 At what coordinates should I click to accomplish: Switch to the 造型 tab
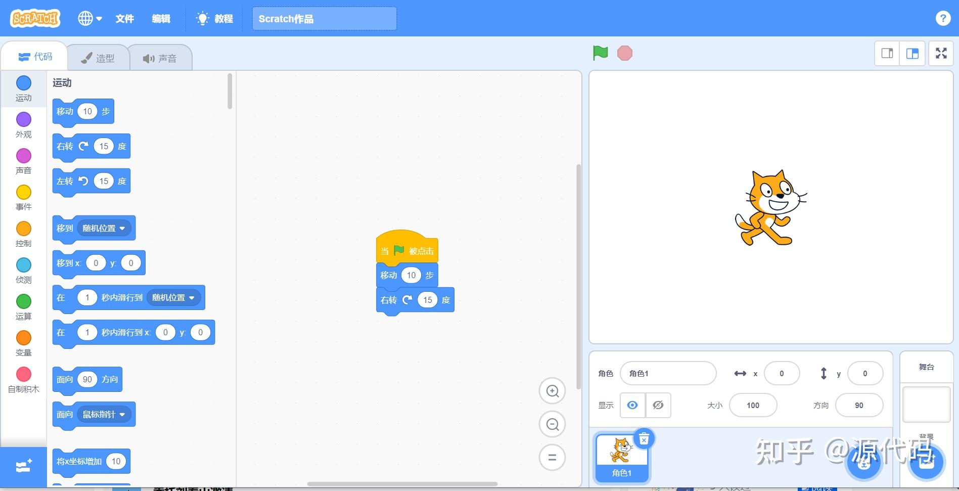(x=98, y=58)
